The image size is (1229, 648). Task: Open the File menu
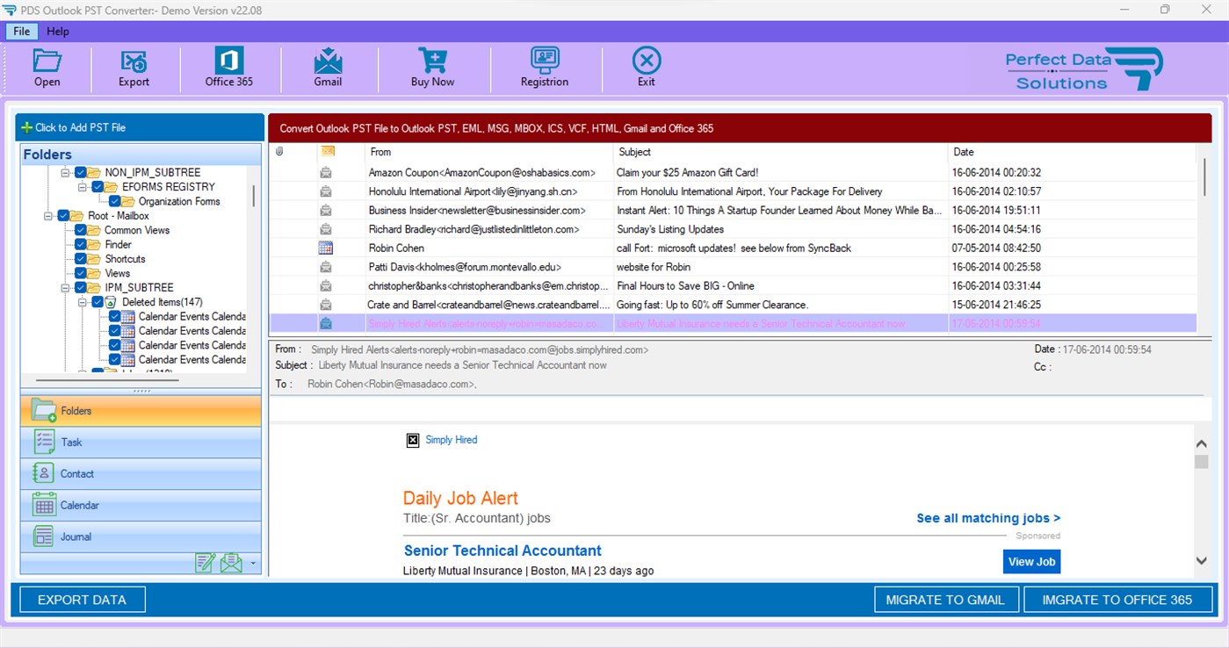click(20, 31)
